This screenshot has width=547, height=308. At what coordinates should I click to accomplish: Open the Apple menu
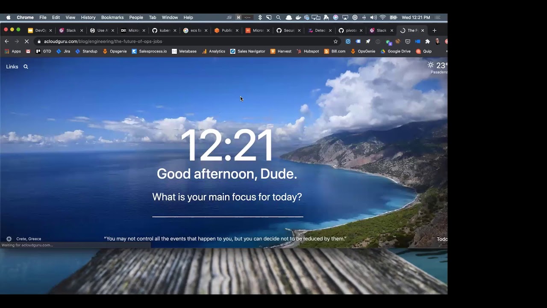point(9,18)
